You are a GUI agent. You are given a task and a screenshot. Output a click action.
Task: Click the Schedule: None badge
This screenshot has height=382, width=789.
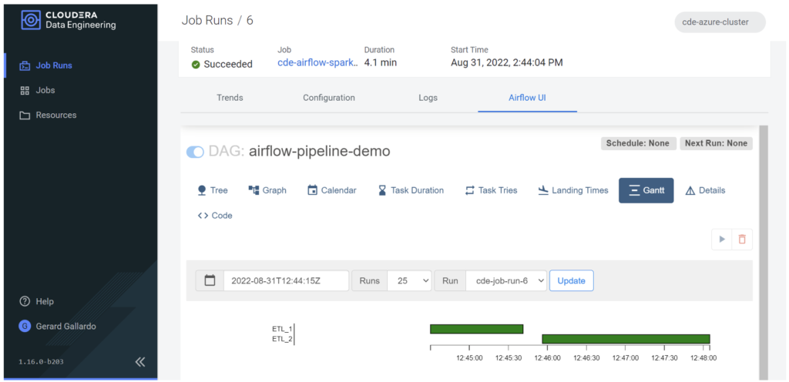(637, 143)
